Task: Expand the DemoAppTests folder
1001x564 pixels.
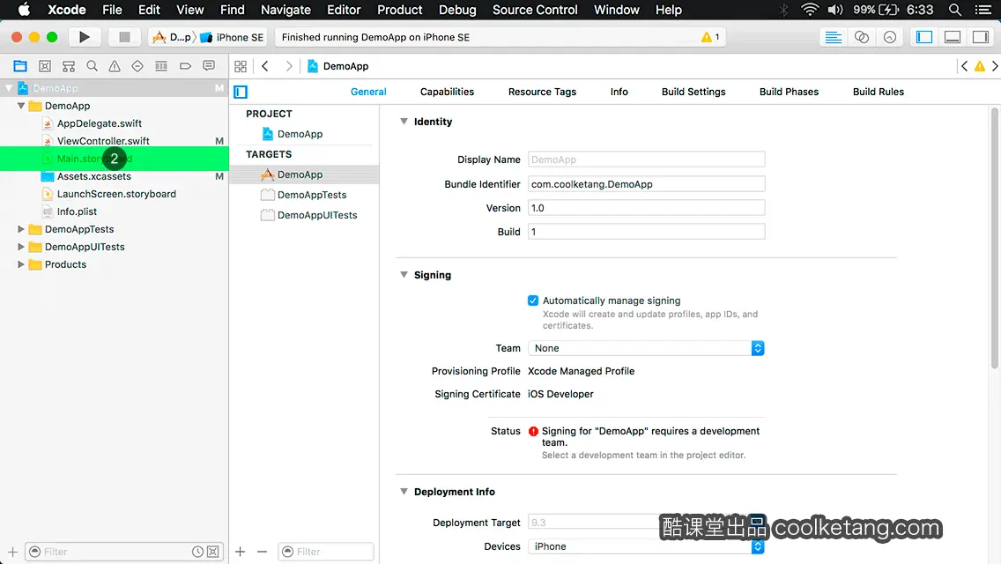Action: coord(21,228)
